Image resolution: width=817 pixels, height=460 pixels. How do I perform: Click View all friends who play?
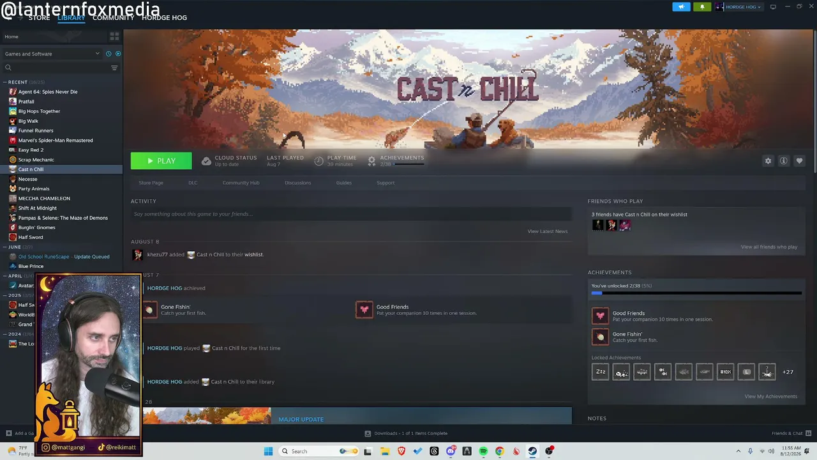[x=769, y=247]
